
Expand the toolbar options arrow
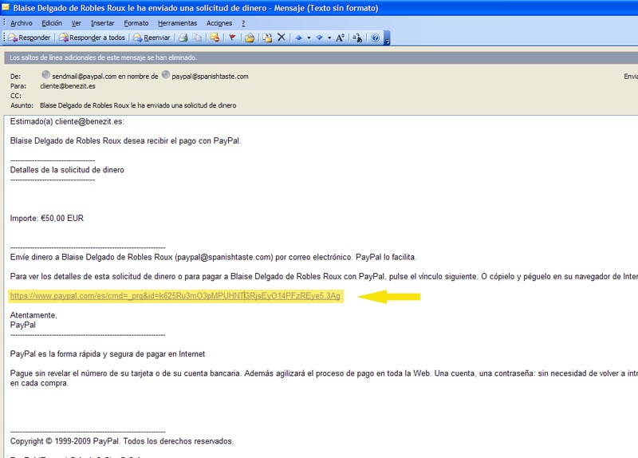point(387,38)
